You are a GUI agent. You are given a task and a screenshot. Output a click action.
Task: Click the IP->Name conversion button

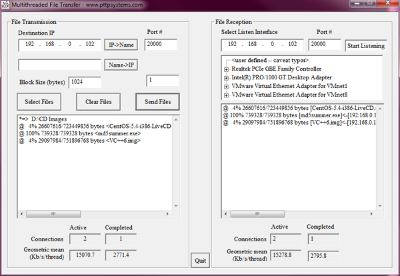[x=121, y=45]
